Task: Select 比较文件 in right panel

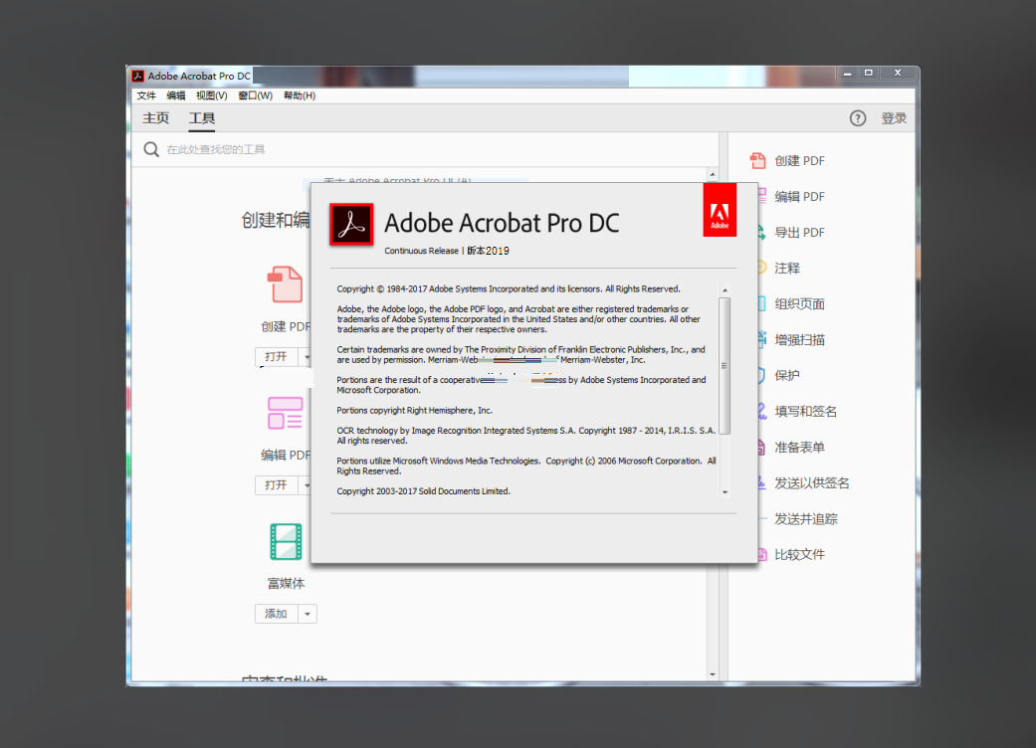Action: click(799, 555)
